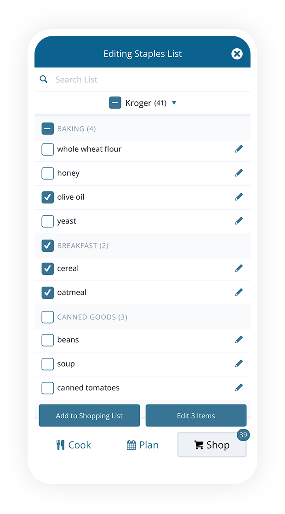Open the Kroger store dropdown

(174, 103)
